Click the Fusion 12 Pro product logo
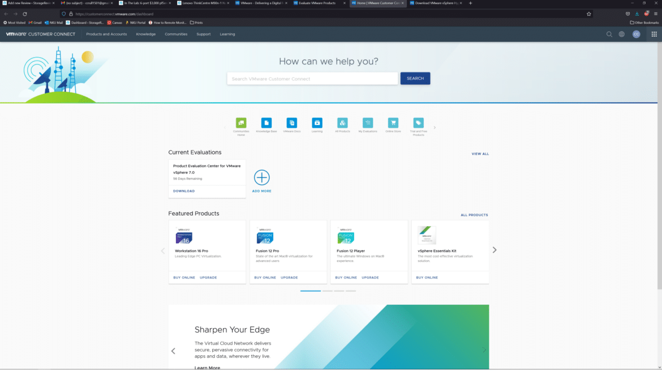Image resolution: width=662 pixels, height=375 pixels. pyautogui.click(x=265, y=236)
